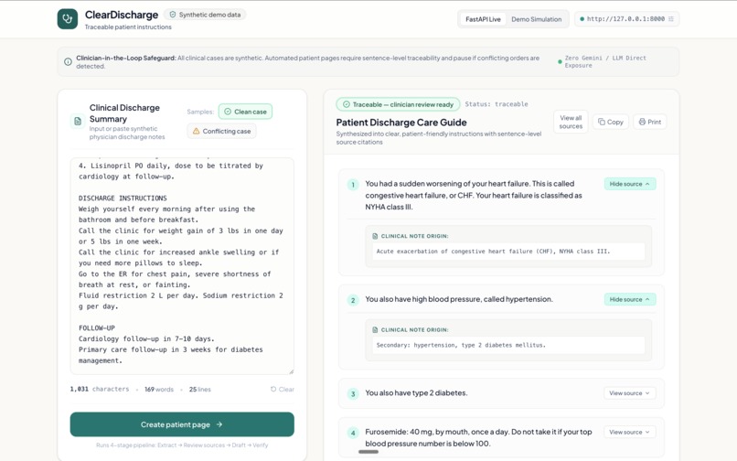Click the 'Runs 4-stage pipeline' caption
This screenshot has width=737, height=461.
[182, 445]
